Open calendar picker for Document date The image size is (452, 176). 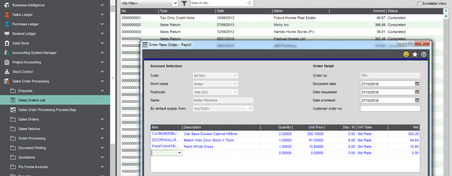click(417, 84)
